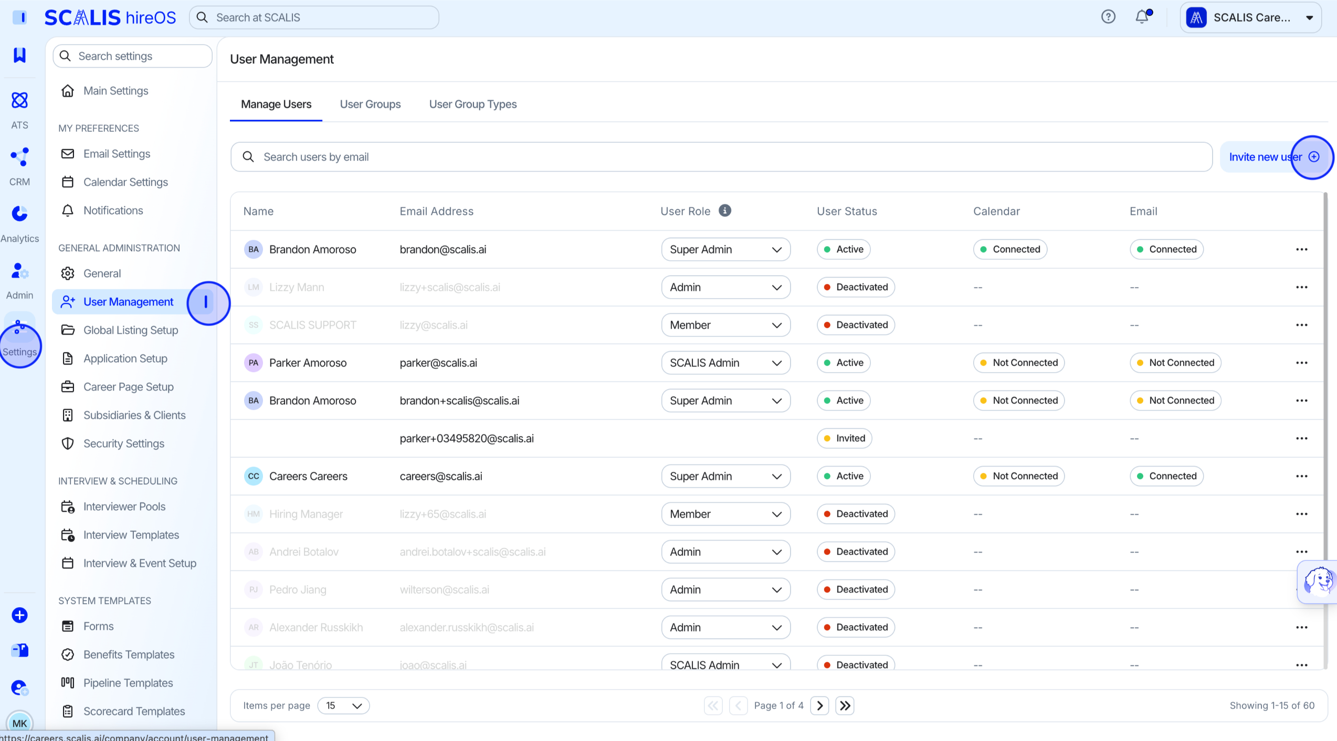
Task: Open SCALIS Admin role dropdown for Parker Amoroso
Action: (725, 363)
